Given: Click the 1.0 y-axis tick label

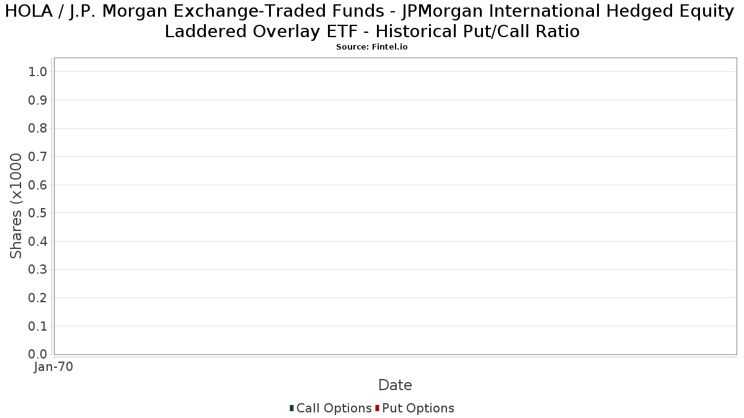Looking at the screenshot, I should [x=38, y=72].
